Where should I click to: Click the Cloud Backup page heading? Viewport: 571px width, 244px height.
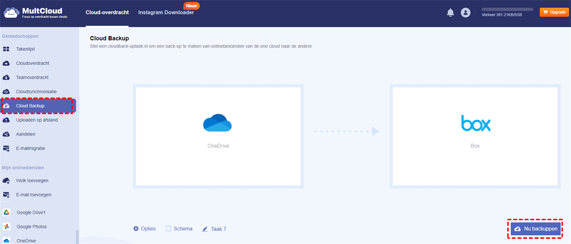pos(109,38)
